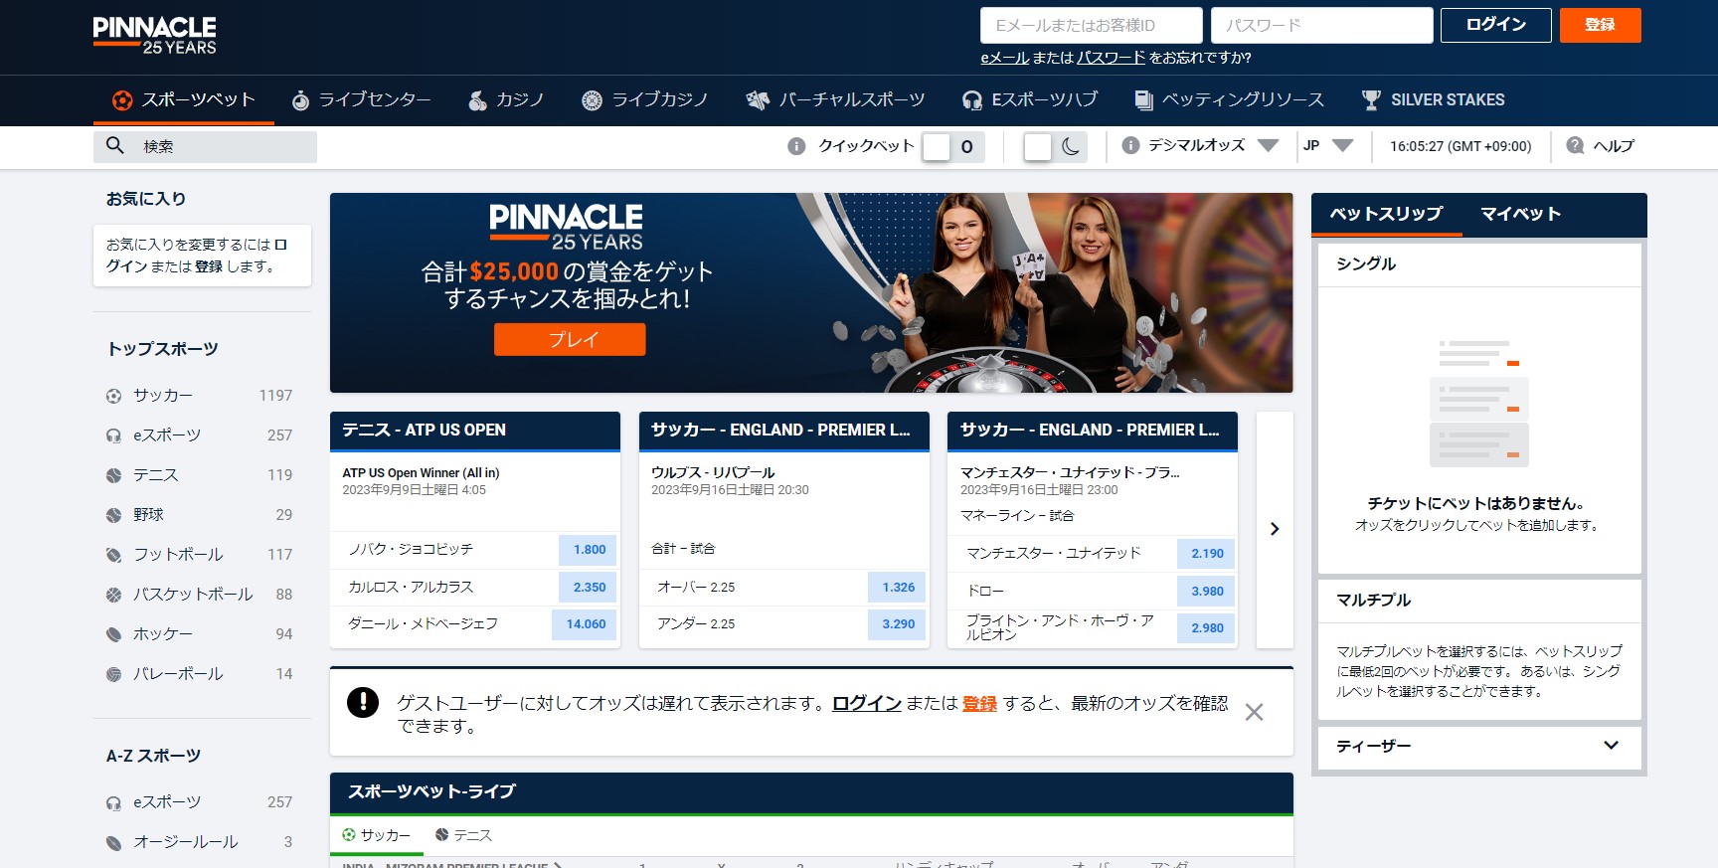This screenshot has width=1718, height=868.
Task: Focus the 検索 search box
Action: pos(205,146)
